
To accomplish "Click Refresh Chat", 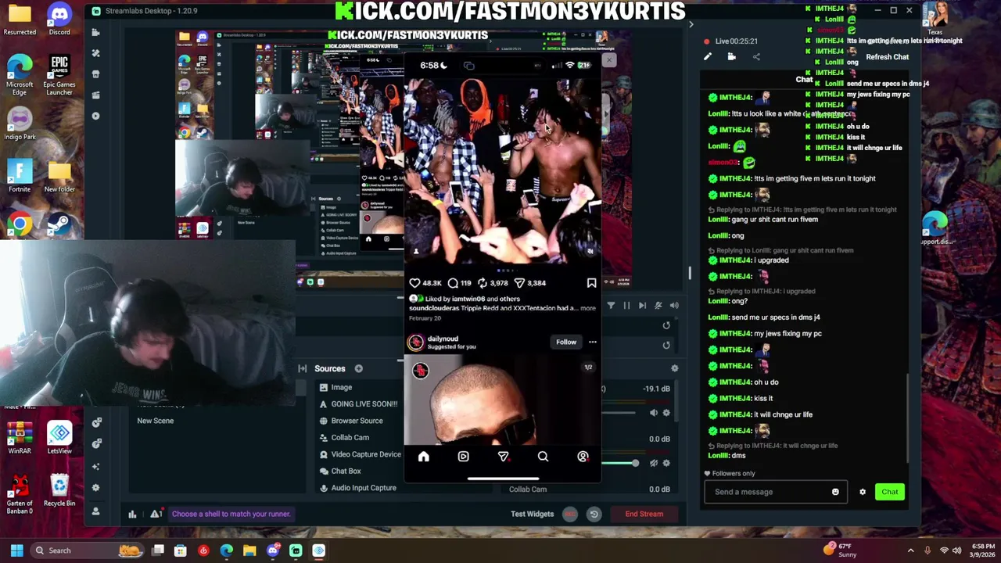I will coord(887,57).
